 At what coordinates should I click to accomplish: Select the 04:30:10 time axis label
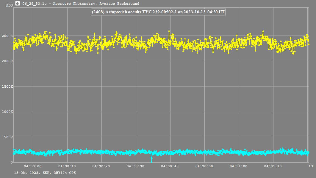[67, 166]
